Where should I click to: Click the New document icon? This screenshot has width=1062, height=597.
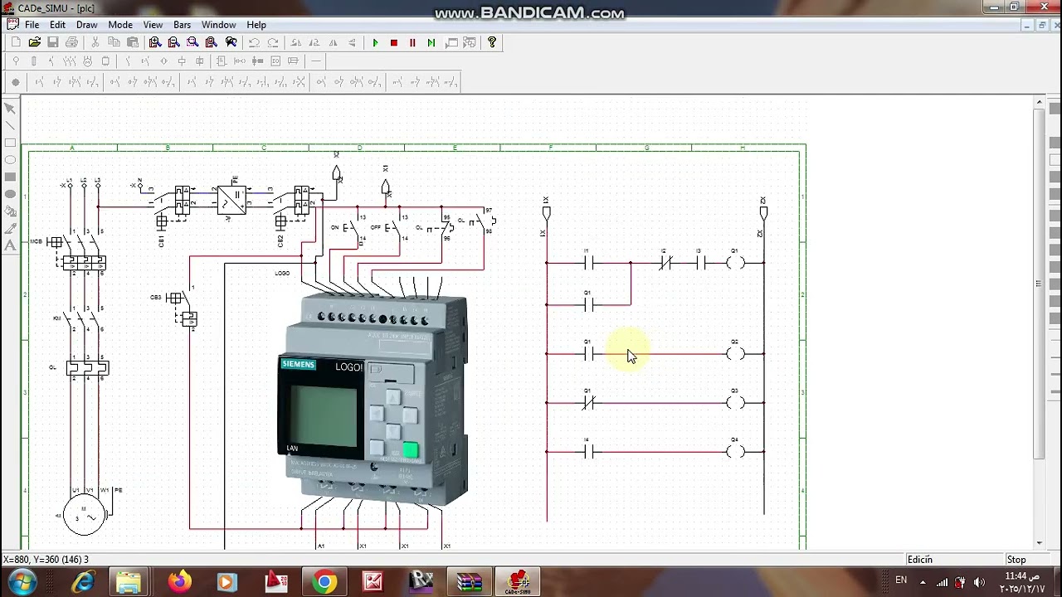click(x=16, y=42)
